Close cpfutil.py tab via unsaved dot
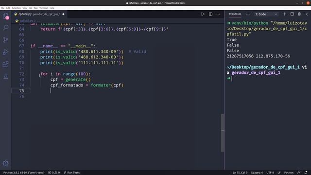The height and width of the screenshot is (175, 311). [63, 14]
